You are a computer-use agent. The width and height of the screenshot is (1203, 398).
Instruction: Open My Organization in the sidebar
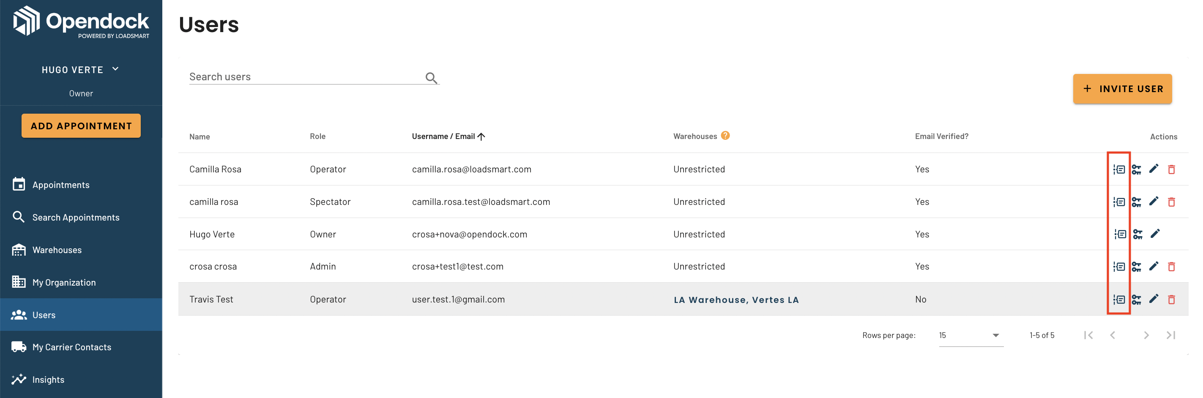(x=81, y=282)
